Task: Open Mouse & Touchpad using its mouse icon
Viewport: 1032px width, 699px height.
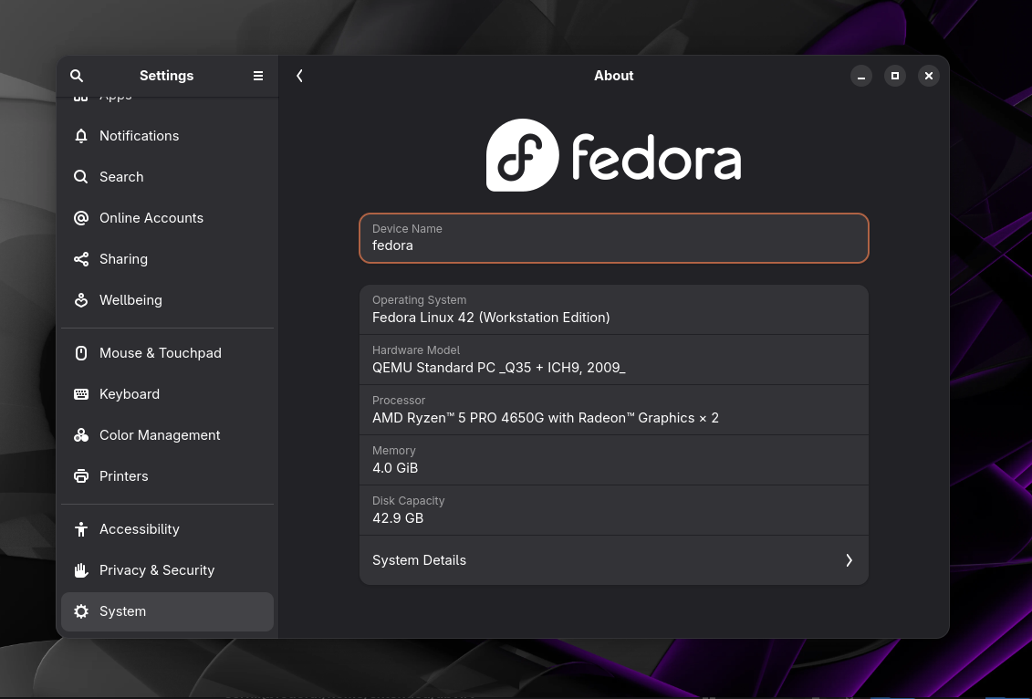Action: click(80, 352)
